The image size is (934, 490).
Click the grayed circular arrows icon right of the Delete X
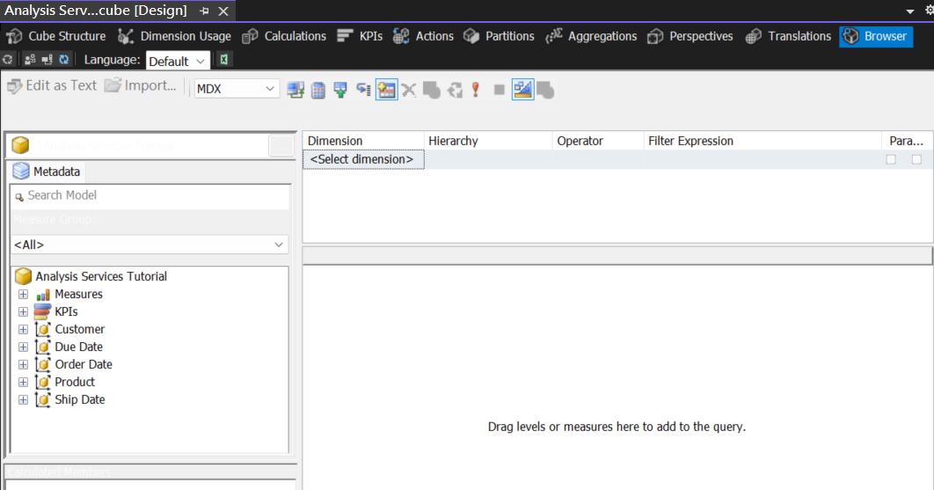coord(455,90)
